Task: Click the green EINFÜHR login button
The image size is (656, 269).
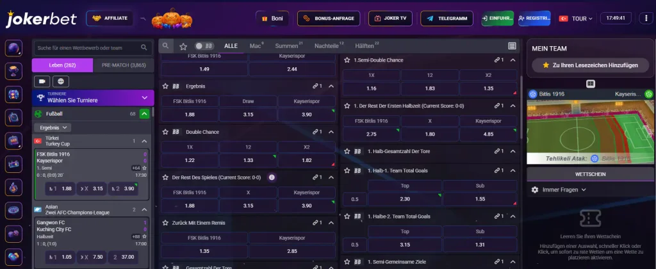Action: (497, 19)
